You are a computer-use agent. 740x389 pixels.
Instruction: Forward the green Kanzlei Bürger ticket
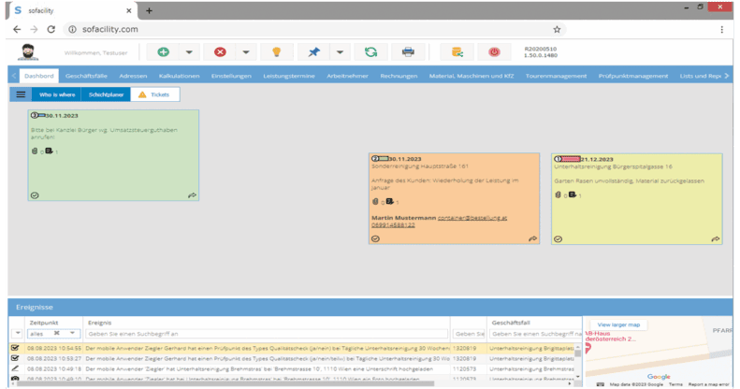[x=192, y=195]
